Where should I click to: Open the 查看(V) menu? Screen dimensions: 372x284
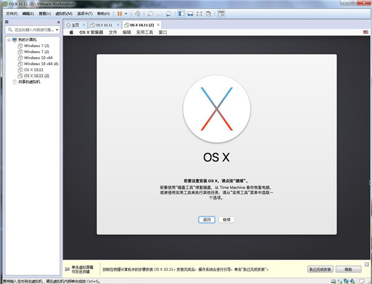[x=45, y=14]
